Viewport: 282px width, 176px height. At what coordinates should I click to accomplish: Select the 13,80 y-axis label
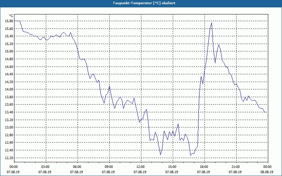9,97
